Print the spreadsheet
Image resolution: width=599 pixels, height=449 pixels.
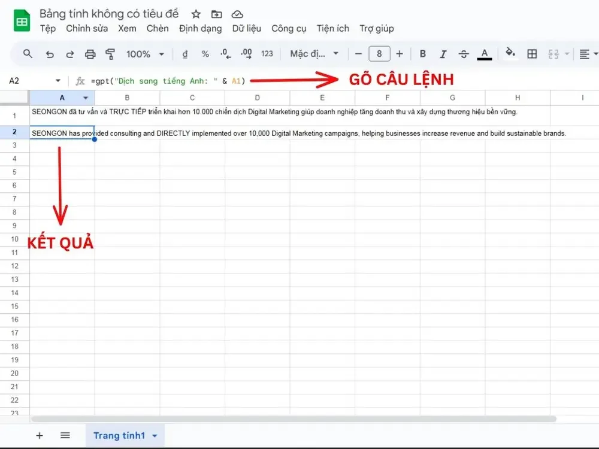[x=90, y=54]
